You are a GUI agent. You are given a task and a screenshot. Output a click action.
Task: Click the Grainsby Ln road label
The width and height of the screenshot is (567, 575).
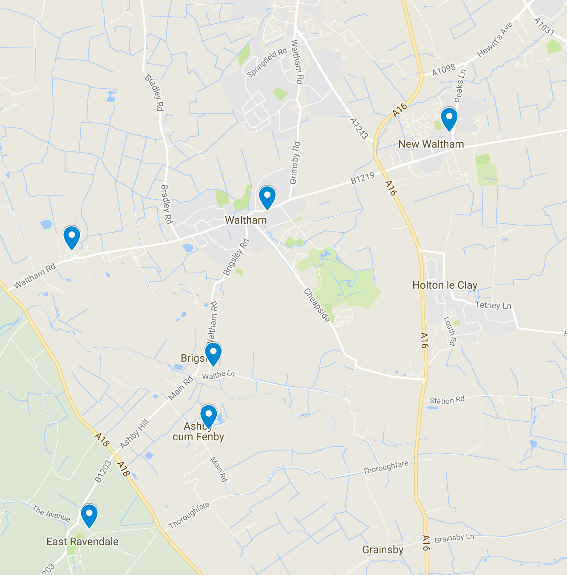click(454, 538)
